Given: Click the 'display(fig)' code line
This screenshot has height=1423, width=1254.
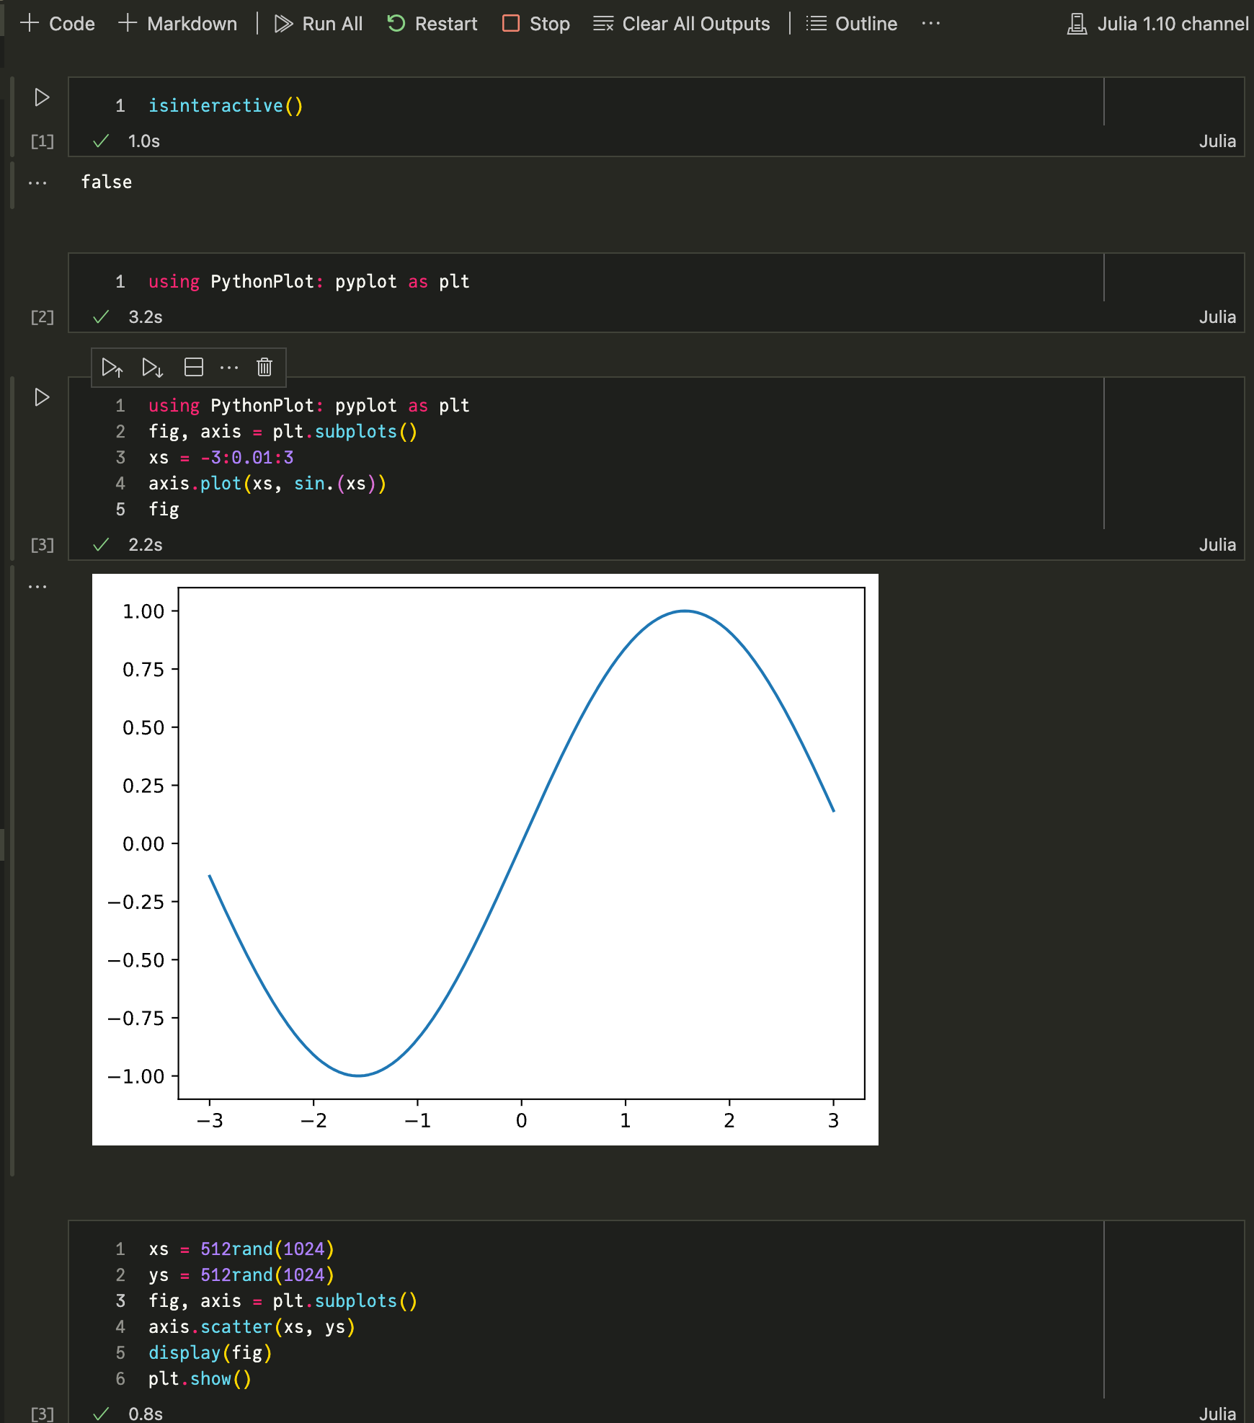Looking at the screenshot, I should point(210,1353).
